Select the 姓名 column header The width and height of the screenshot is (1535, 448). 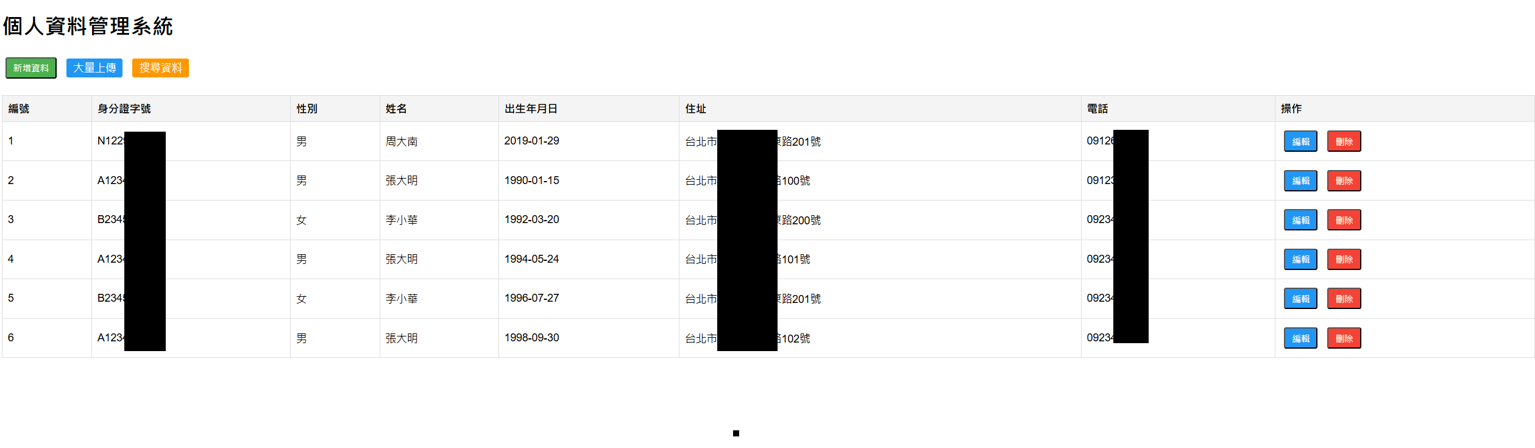click(x=396, y=108)
